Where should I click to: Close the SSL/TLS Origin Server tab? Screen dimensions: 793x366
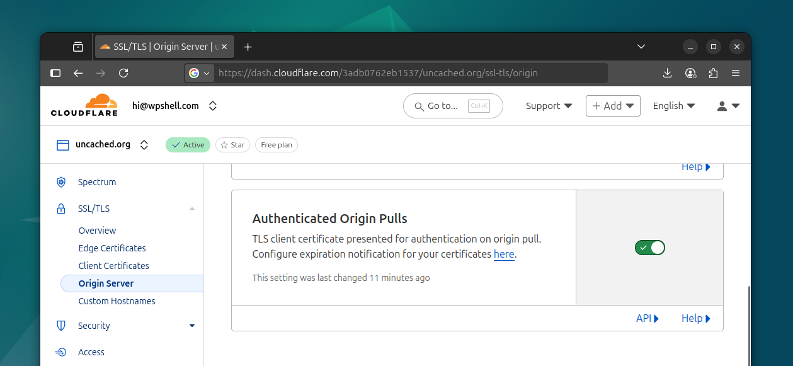pos(225,47)
